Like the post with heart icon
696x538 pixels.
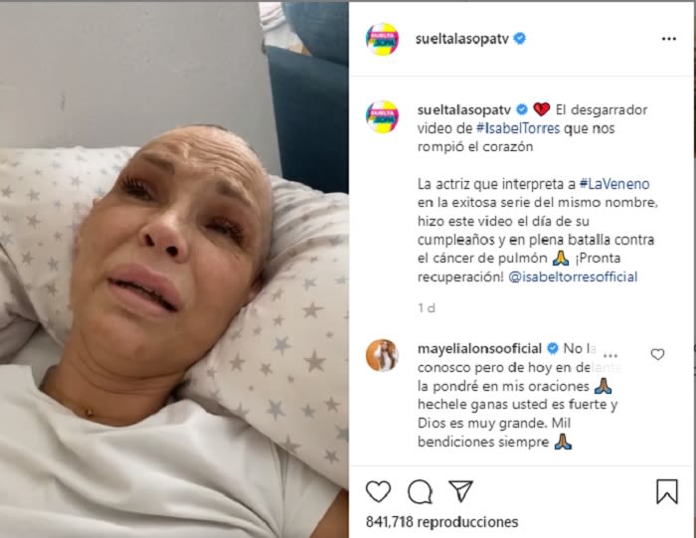click(378, 491)
